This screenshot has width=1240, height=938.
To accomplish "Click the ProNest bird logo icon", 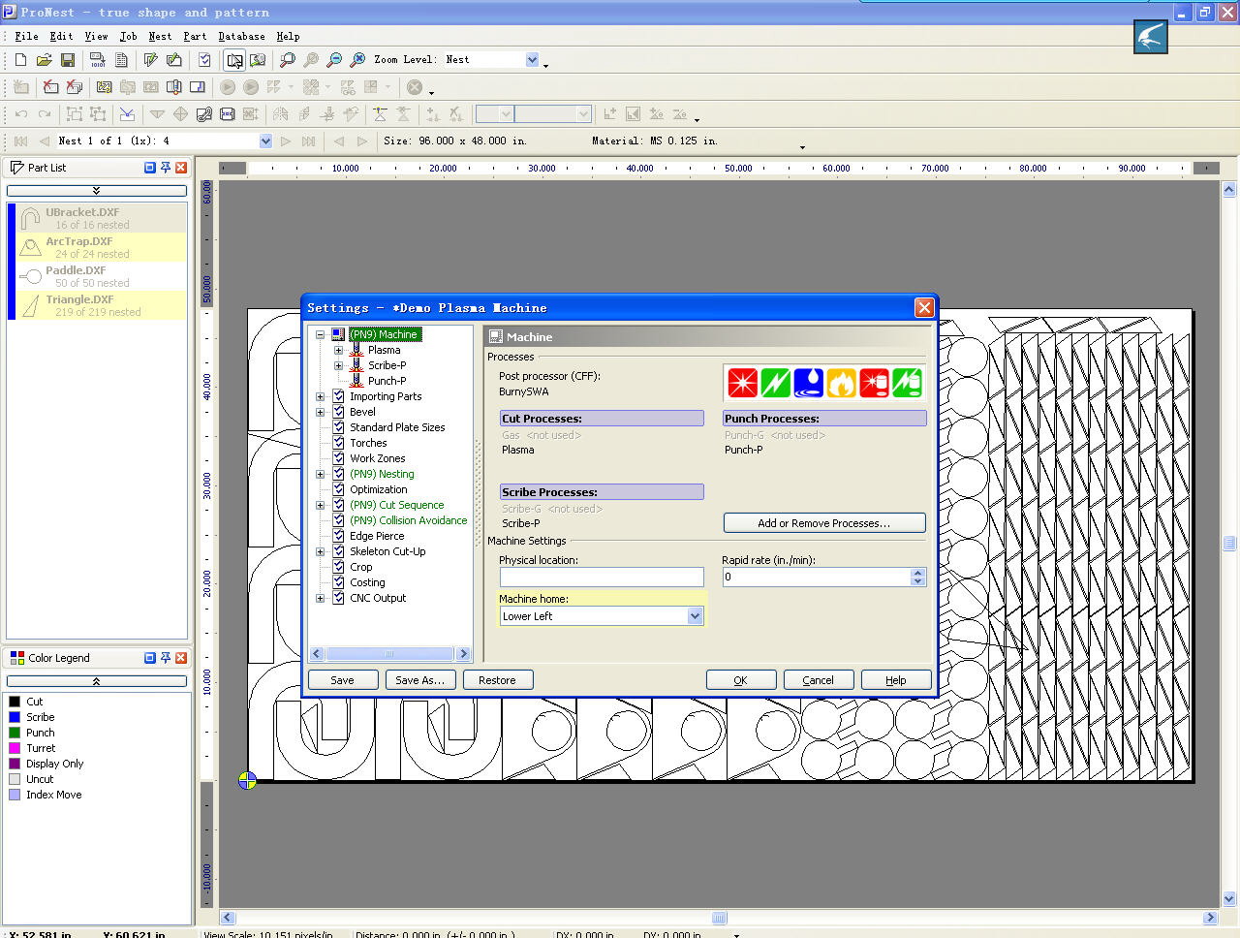I will click(1151, 37).
